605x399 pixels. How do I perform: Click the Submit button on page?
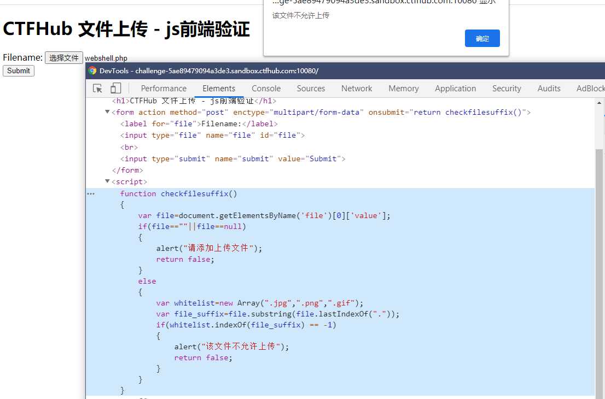click(19, 71)
